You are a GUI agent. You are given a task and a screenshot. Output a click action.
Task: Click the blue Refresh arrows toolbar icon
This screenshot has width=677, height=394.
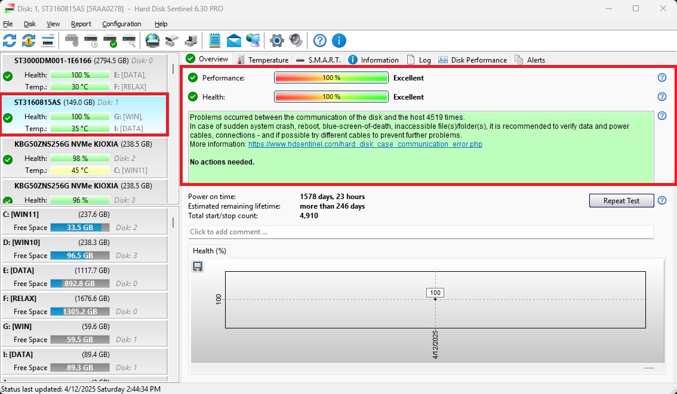tap(10, 41)
